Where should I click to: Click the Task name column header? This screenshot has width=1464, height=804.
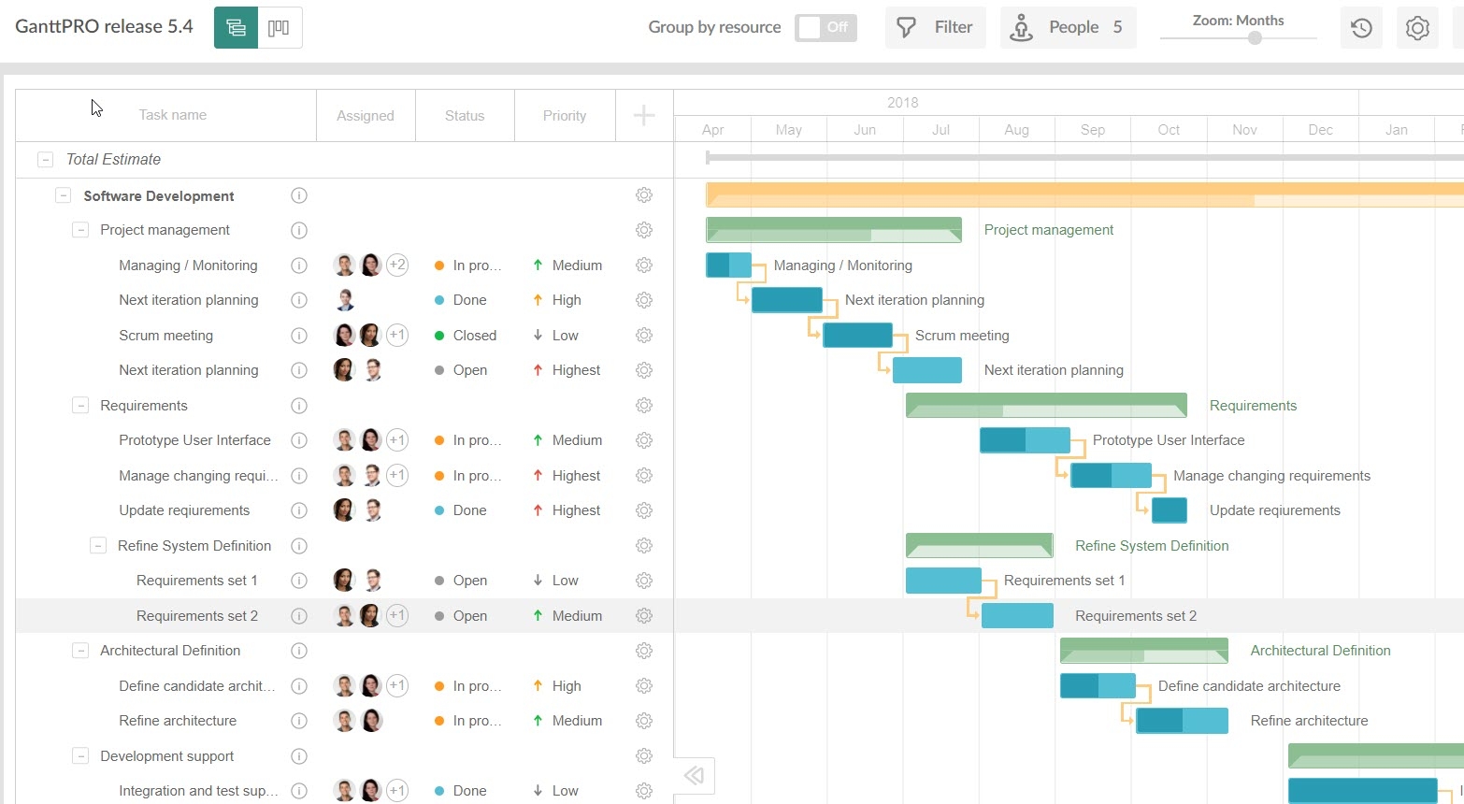click(172, 114)
